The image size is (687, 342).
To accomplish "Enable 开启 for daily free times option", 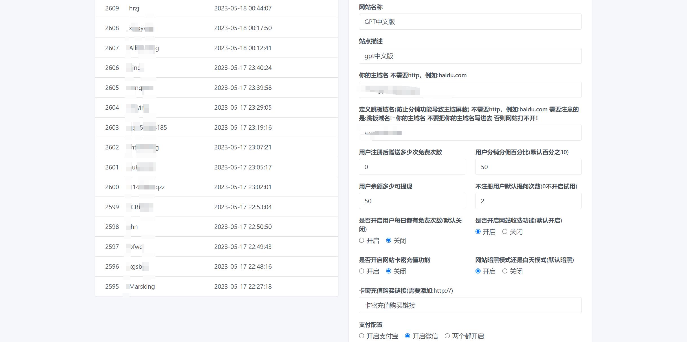I will 361,240.
